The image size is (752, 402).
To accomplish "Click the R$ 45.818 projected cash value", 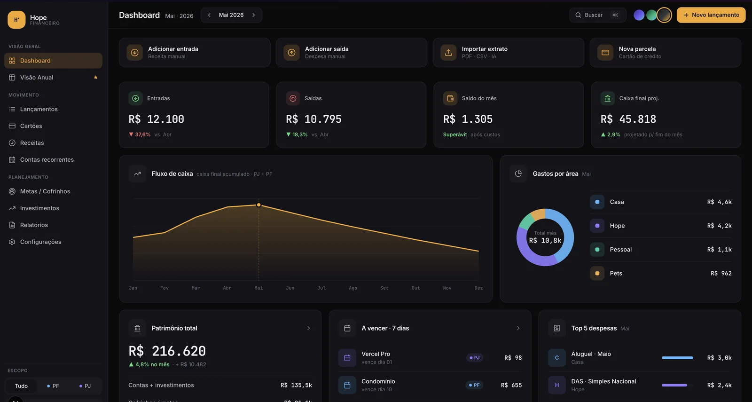I will (x=628, y=119).
